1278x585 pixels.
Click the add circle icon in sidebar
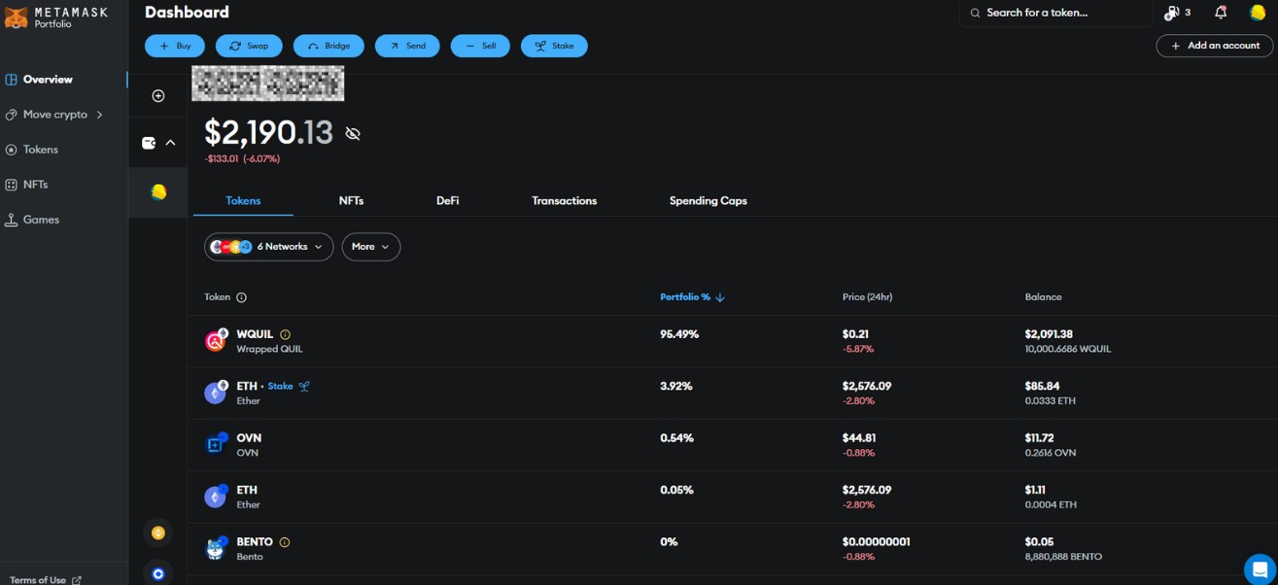(x=158, y=95)
